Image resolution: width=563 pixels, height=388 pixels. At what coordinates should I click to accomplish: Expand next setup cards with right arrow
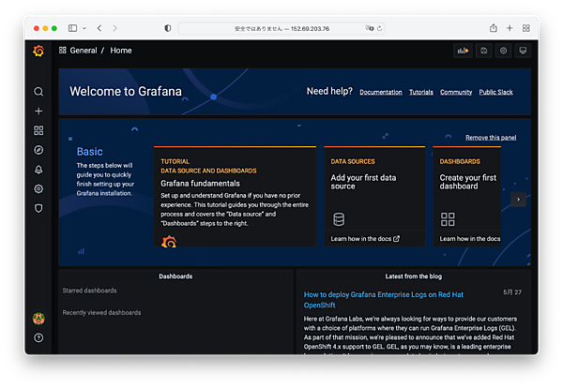click(x=518, y=200)
